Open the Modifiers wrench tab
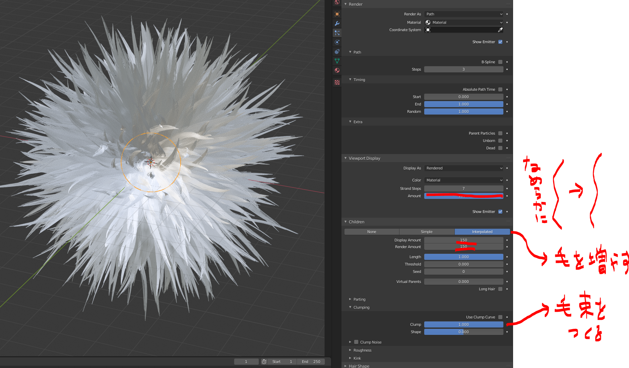This screenshot has height=368, width=629. (337, 23)
